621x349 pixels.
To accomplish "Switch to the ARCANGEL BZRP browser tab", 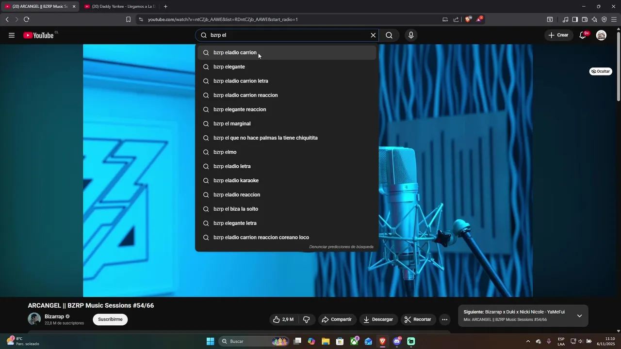I will [39, 6].
